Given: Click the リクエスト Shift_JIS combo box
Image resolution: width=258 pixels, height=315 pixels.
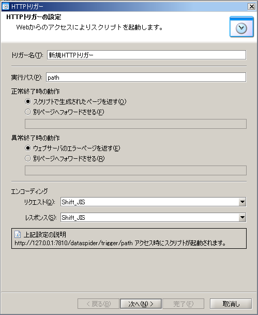Looking at the screenshot, I should [153, 202].
